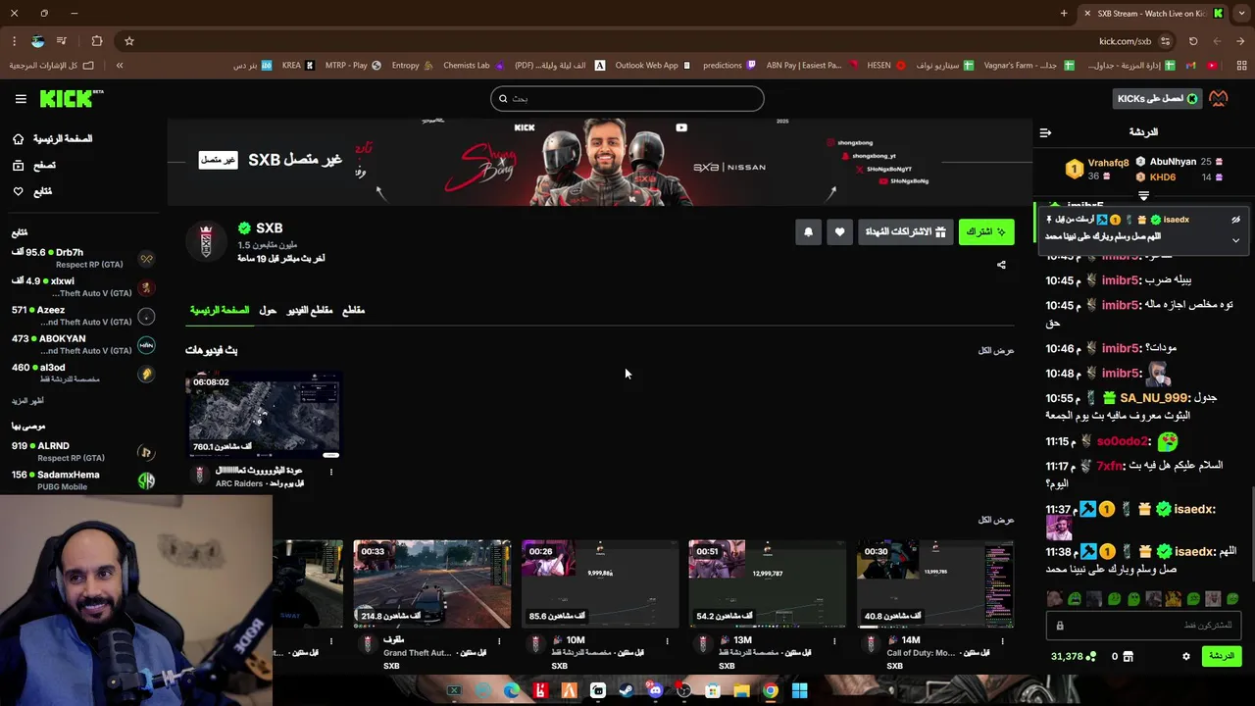Open followed channel Azeez in the sidebar
Screen dimensions: 1255x706
click(83, 315)
